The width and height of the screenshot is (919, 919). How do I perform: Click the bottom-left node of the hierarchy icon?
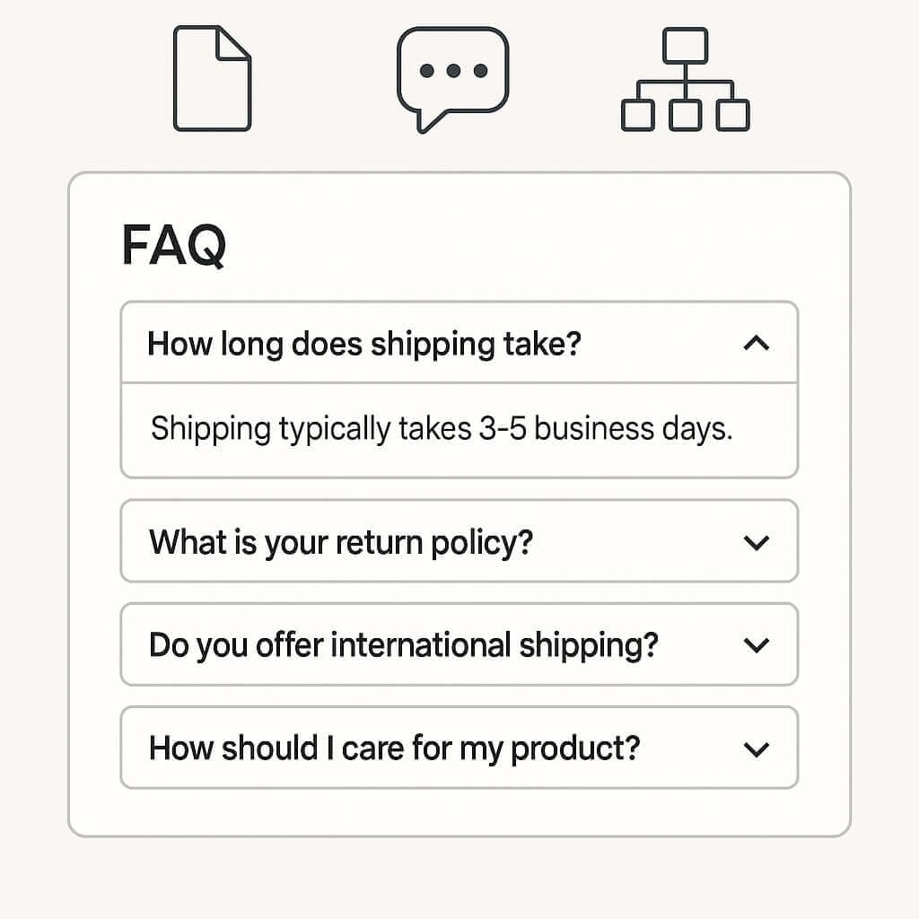tap(638, 115)
